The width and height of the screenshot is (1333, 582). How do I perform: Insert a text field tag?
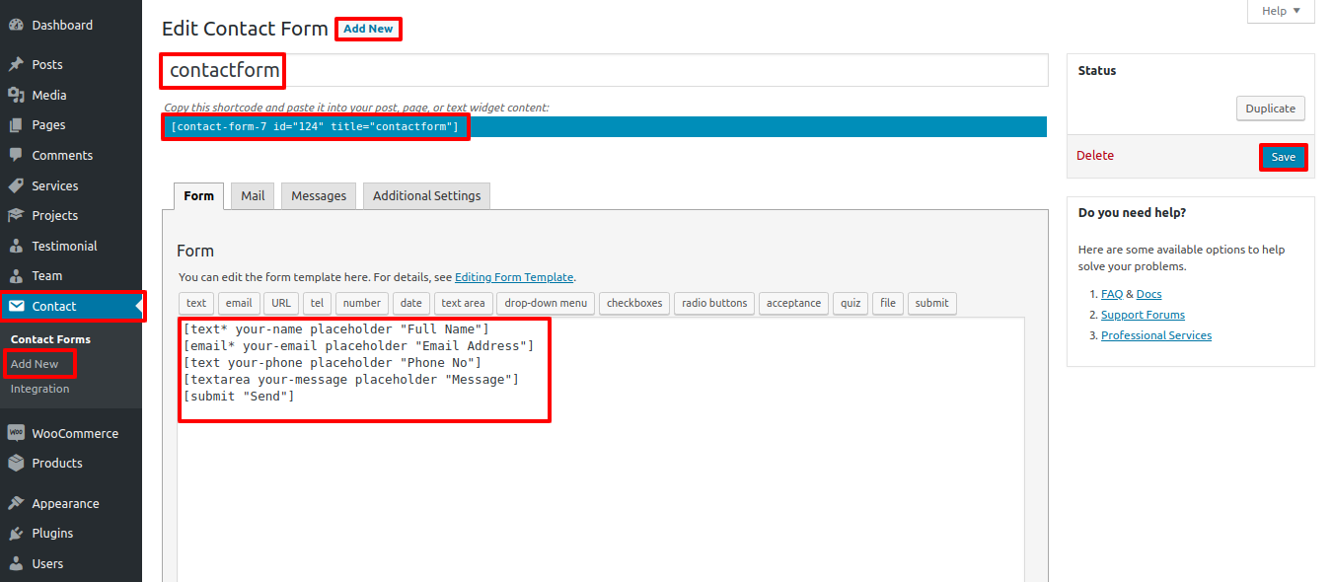(x=196, y=303)
